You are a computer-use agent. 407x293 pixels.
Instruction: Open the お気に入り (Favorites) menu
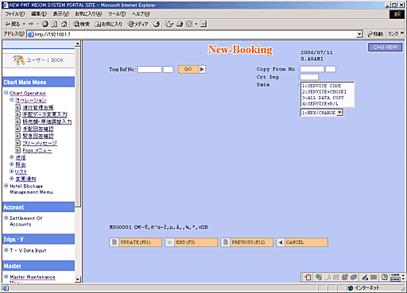tap(88, 13)
